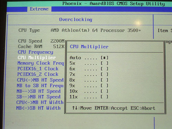This screenshot has height=129, width=172.
Task: Select the 5x multiplier option
Action: pyautogui.click(x=89, y=63)
